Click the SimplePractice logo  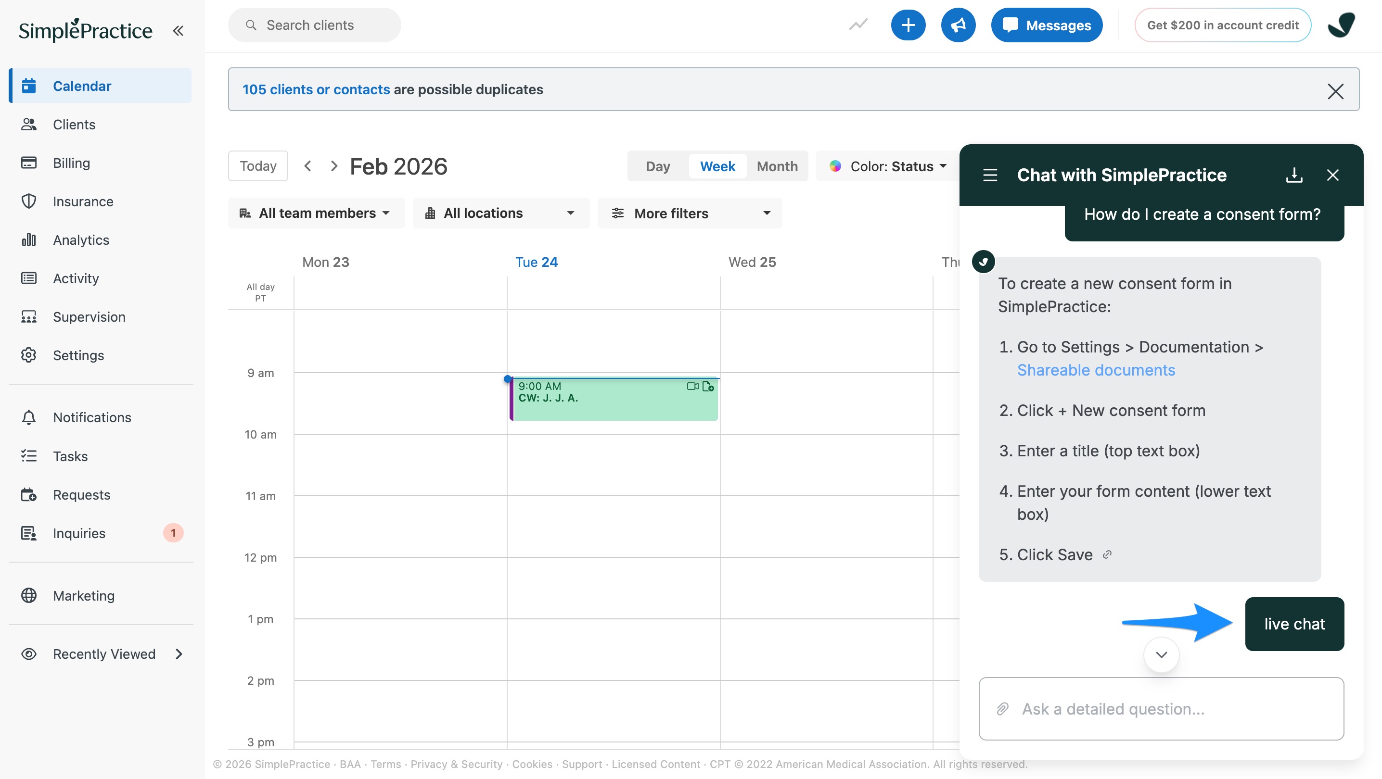point(85,30)
